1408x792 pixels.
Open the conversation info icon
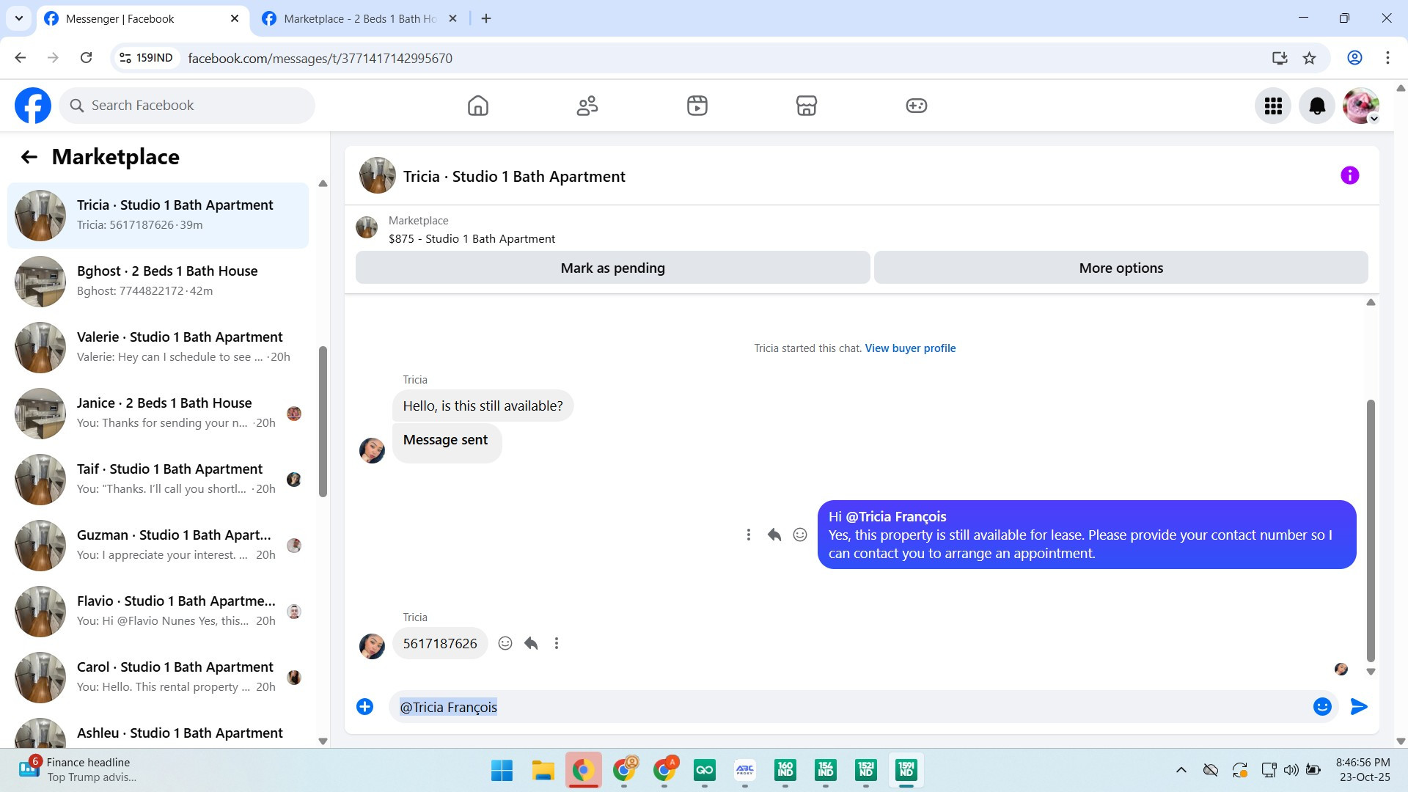pos(1349,176)
